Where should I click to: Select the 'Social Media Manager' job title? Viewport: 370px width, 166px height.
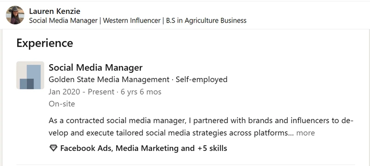point(96,68)
